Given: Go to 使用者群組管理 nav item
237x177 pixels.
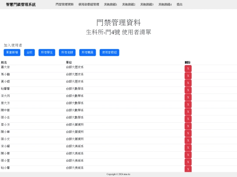Looking at the screenshot, I should click(89, 4).
